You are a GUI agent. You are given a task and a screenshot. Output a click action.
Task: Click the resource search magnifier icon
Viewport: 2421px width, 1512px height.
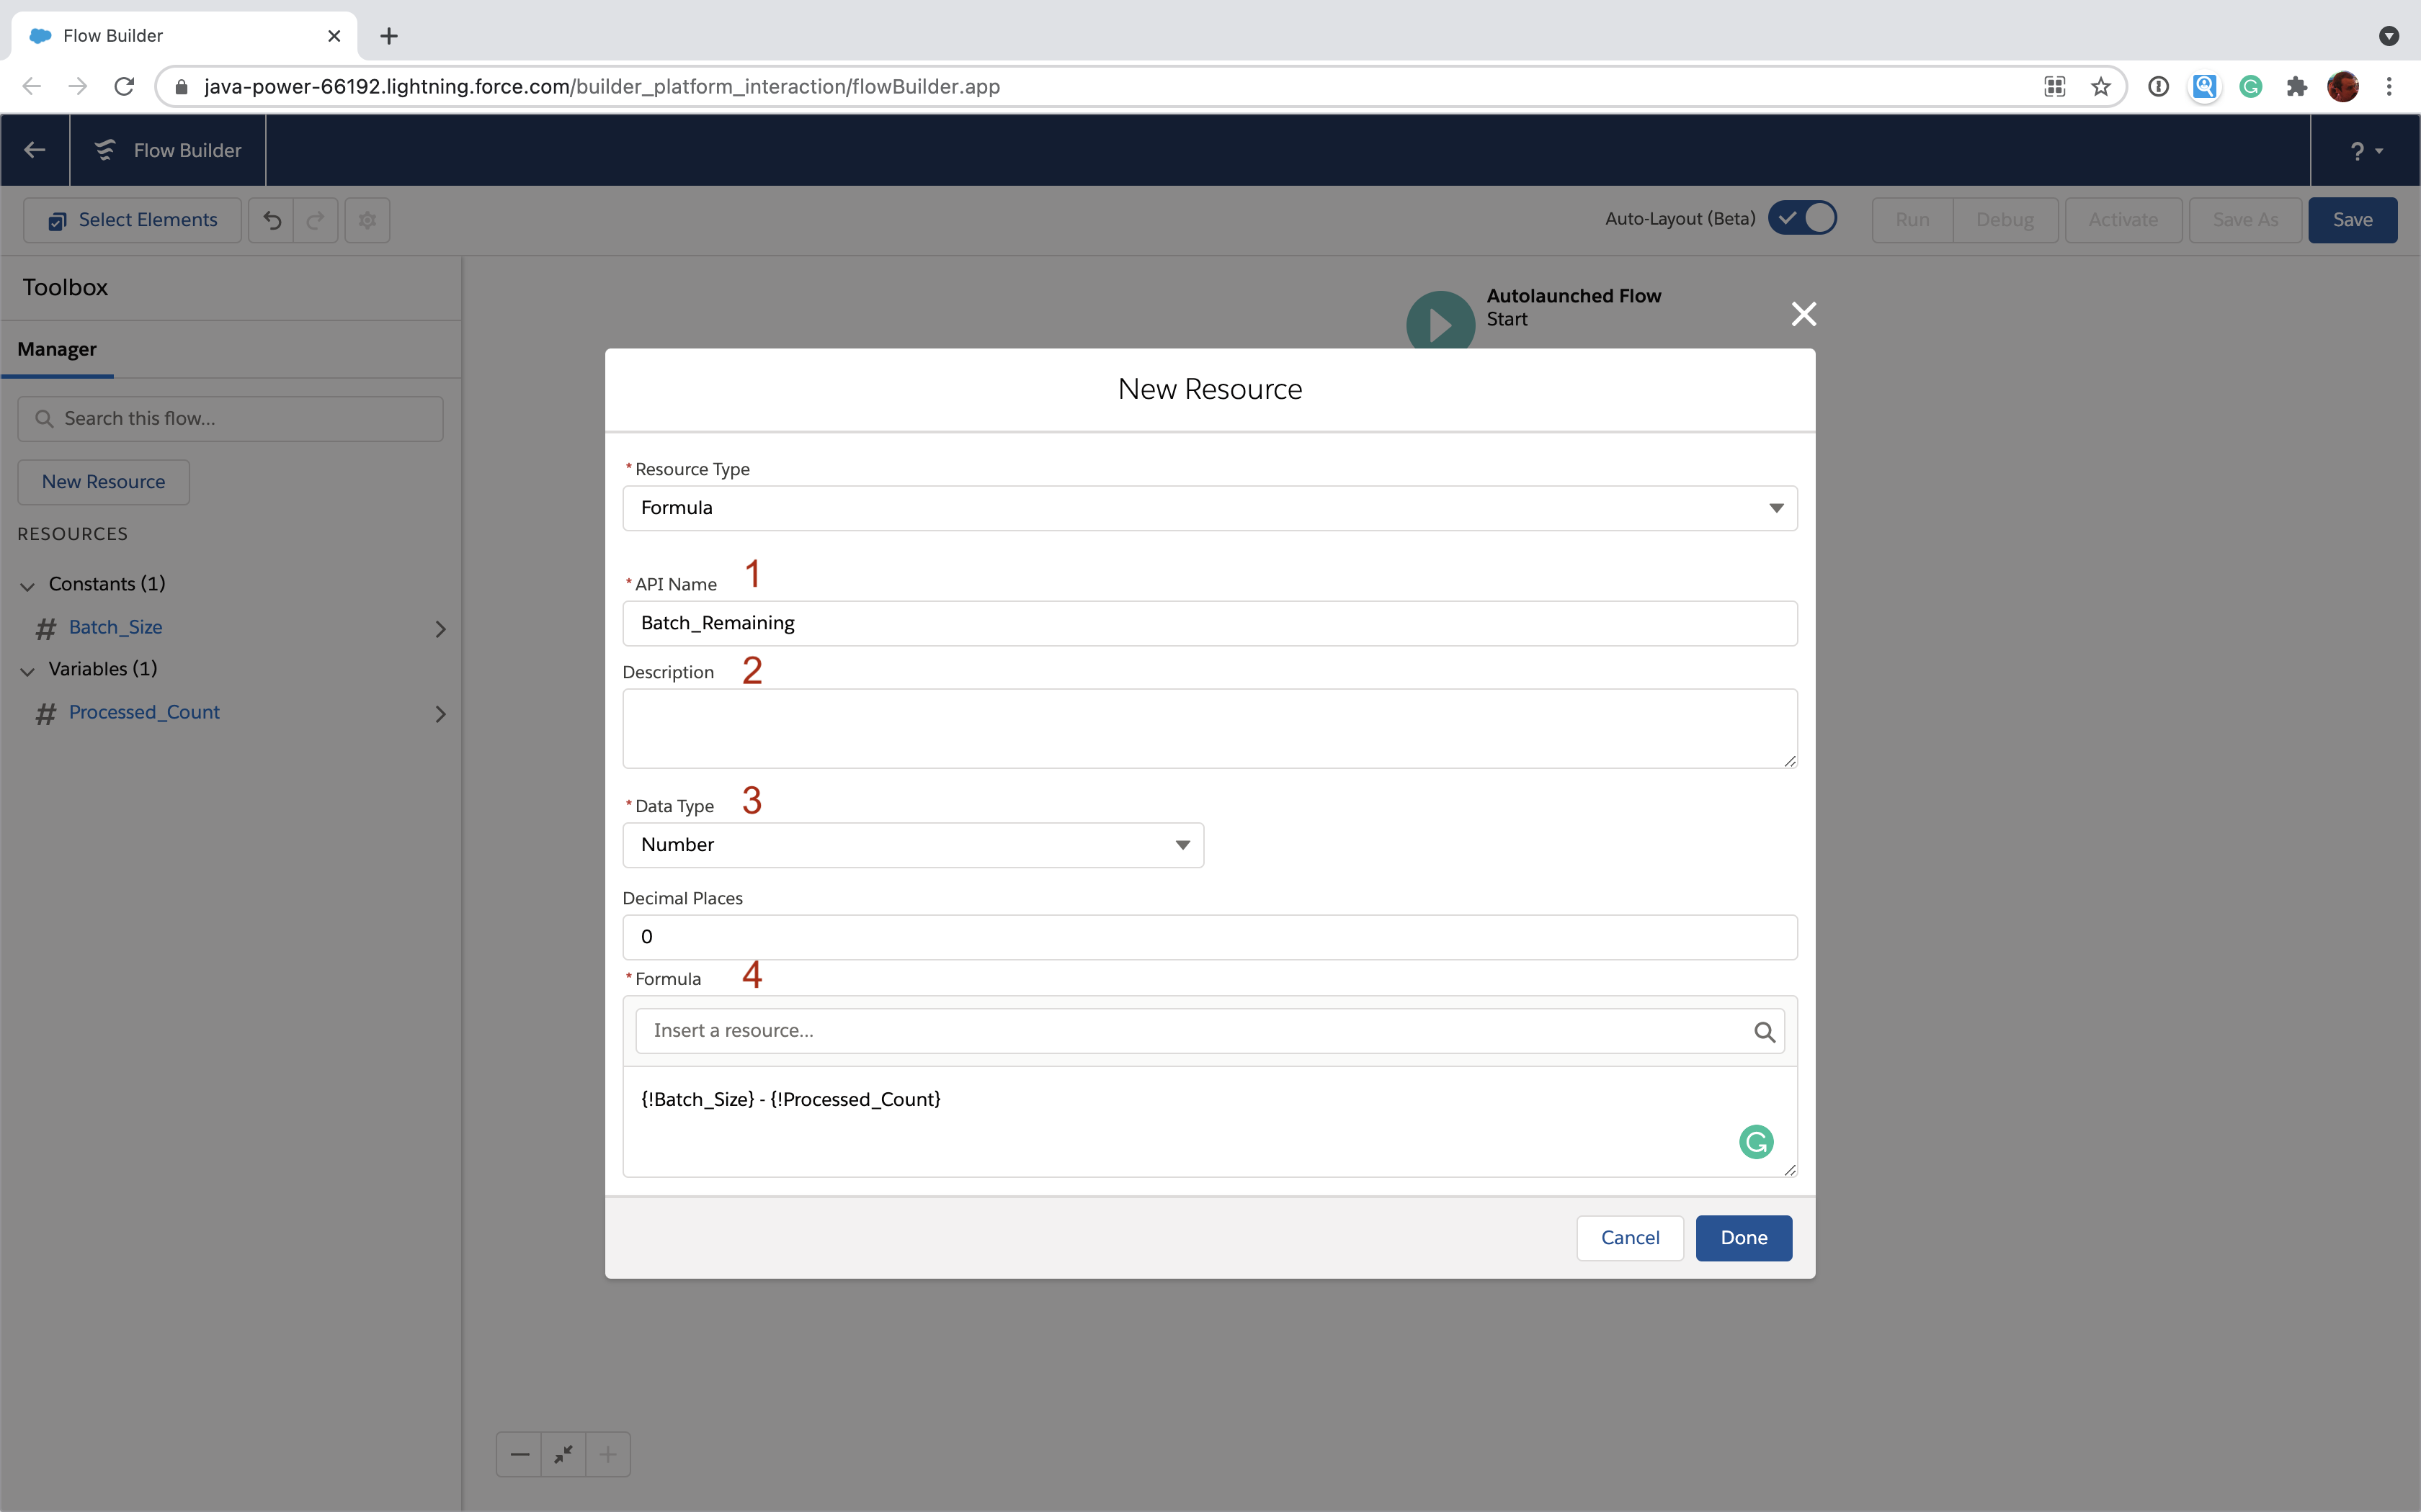pos(1764,1031)
